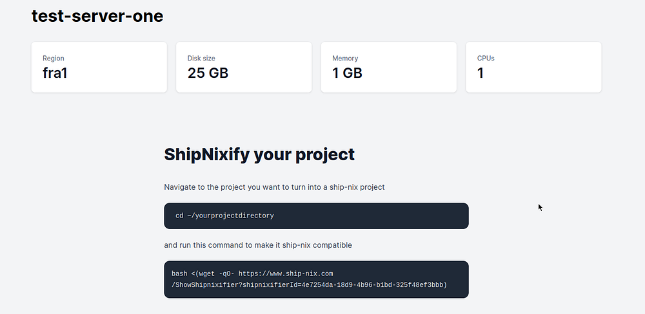The width and height of the screenshot is (645, 314).
Task: Click the Disk size label
Action: (201, 59)
